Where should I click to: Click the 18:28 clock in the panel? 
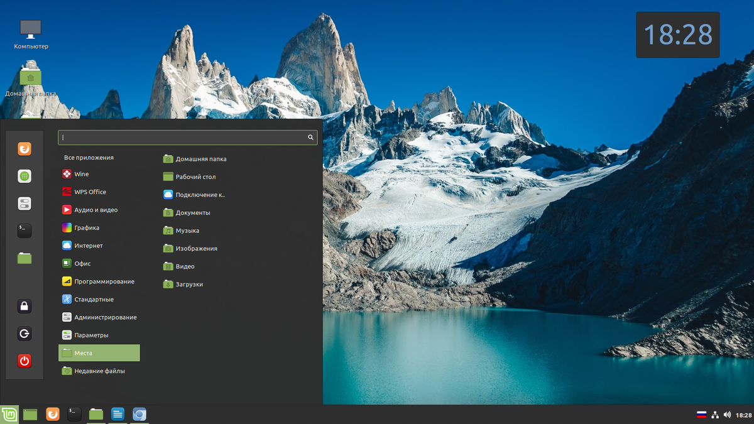(743, 415)
